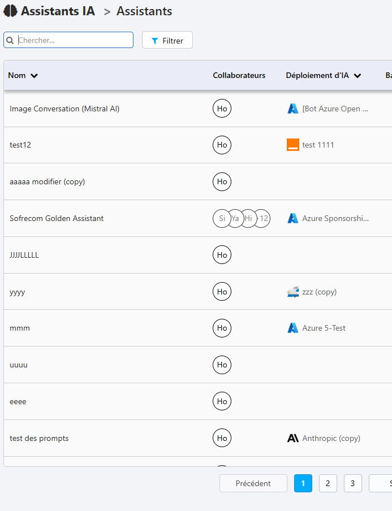
Task: Open the yyyy assistant
Action: pyautogui.click(x=18, y=292)
